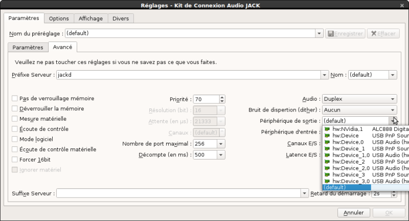Click the Suffixe Serveur text field
The width and height of the screenshot is (409, 221).
(178, 193)
